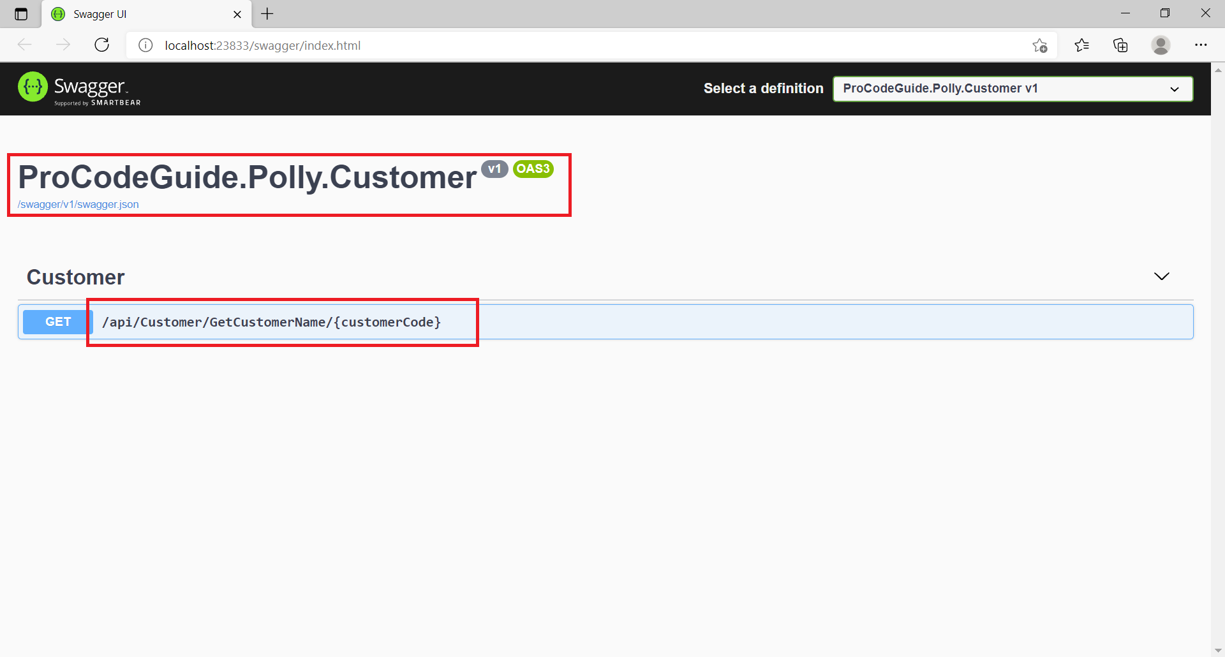Open the browser settings ellipsis menu icon
Viewport: 1225px width, 657px height.
point(1201,45)
